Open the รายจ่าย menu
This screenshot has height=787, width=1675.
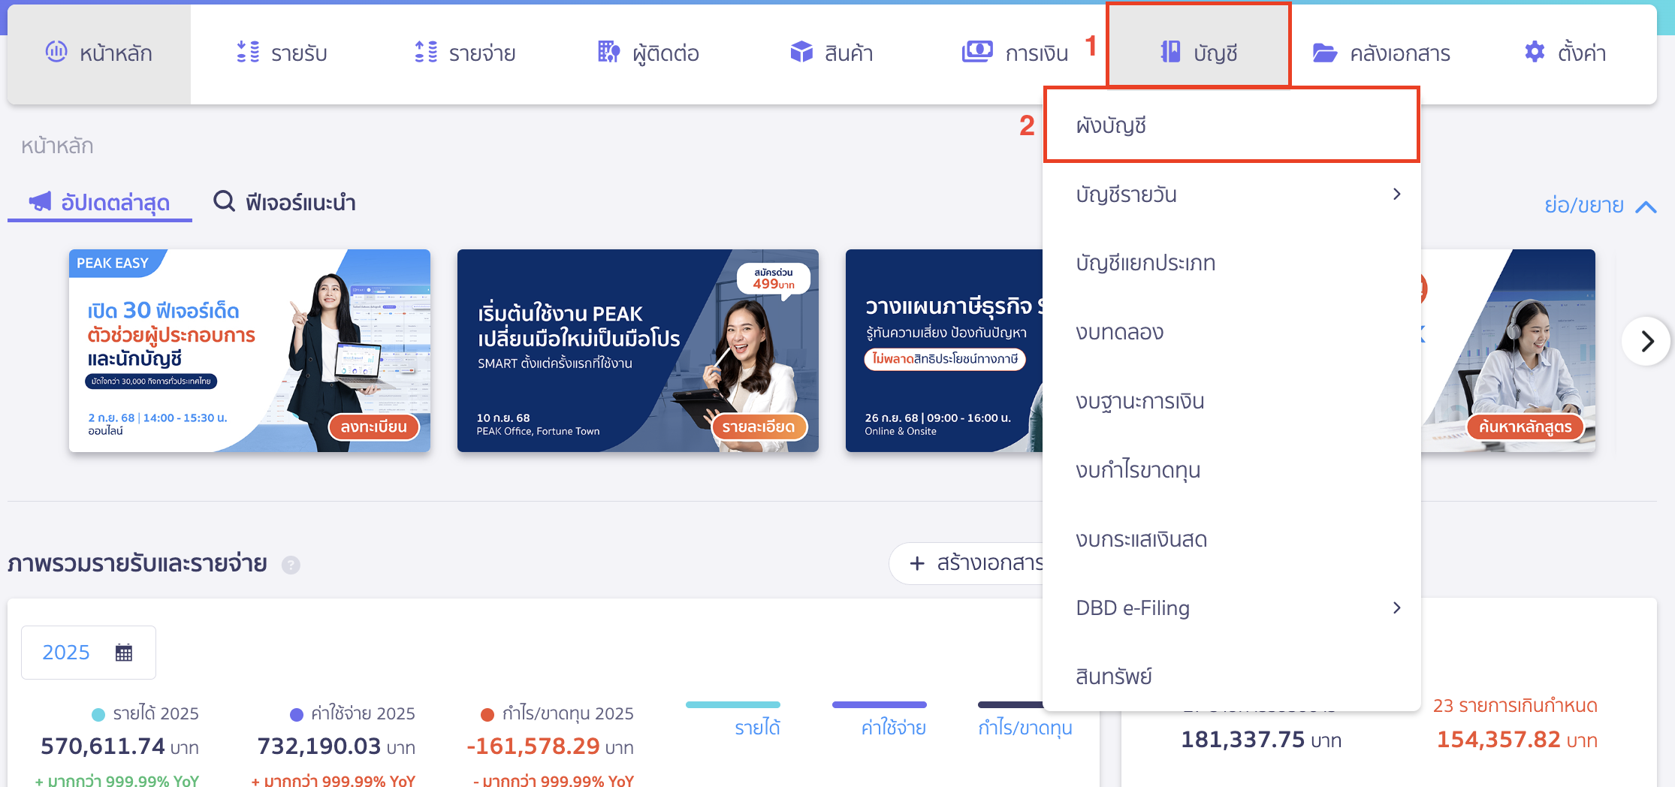(465, 53)
